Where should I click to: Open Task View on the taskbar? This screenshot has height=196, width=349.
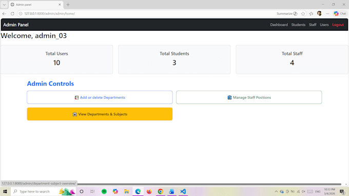(x=92, y=191)
